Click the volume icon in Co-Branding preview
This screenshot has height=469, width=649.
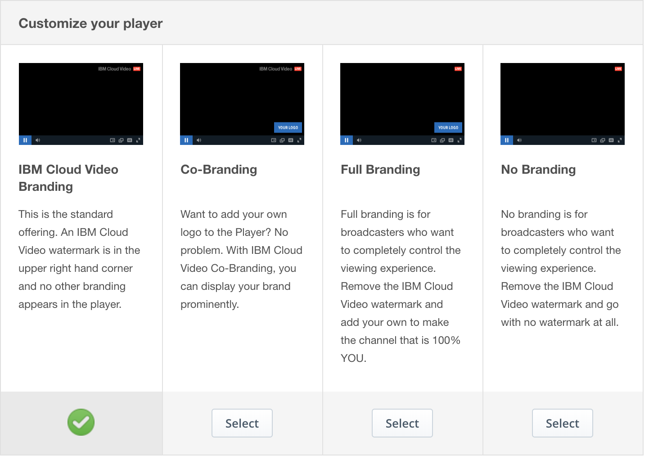[199, 140]
